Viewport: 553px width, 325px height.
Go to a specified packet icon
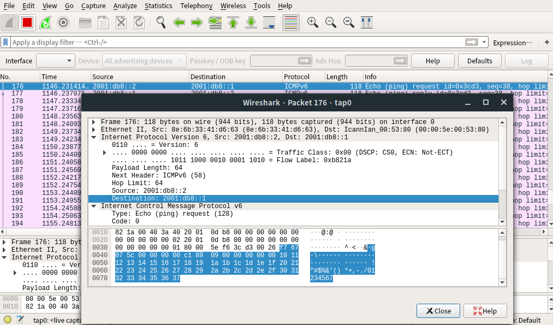215,22
